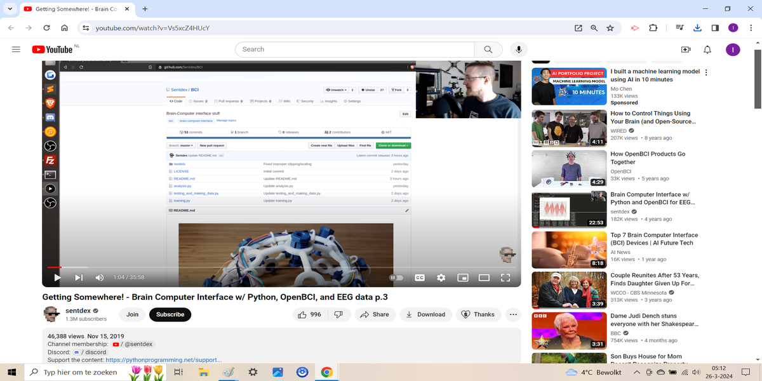Play the video

(57, 277)
